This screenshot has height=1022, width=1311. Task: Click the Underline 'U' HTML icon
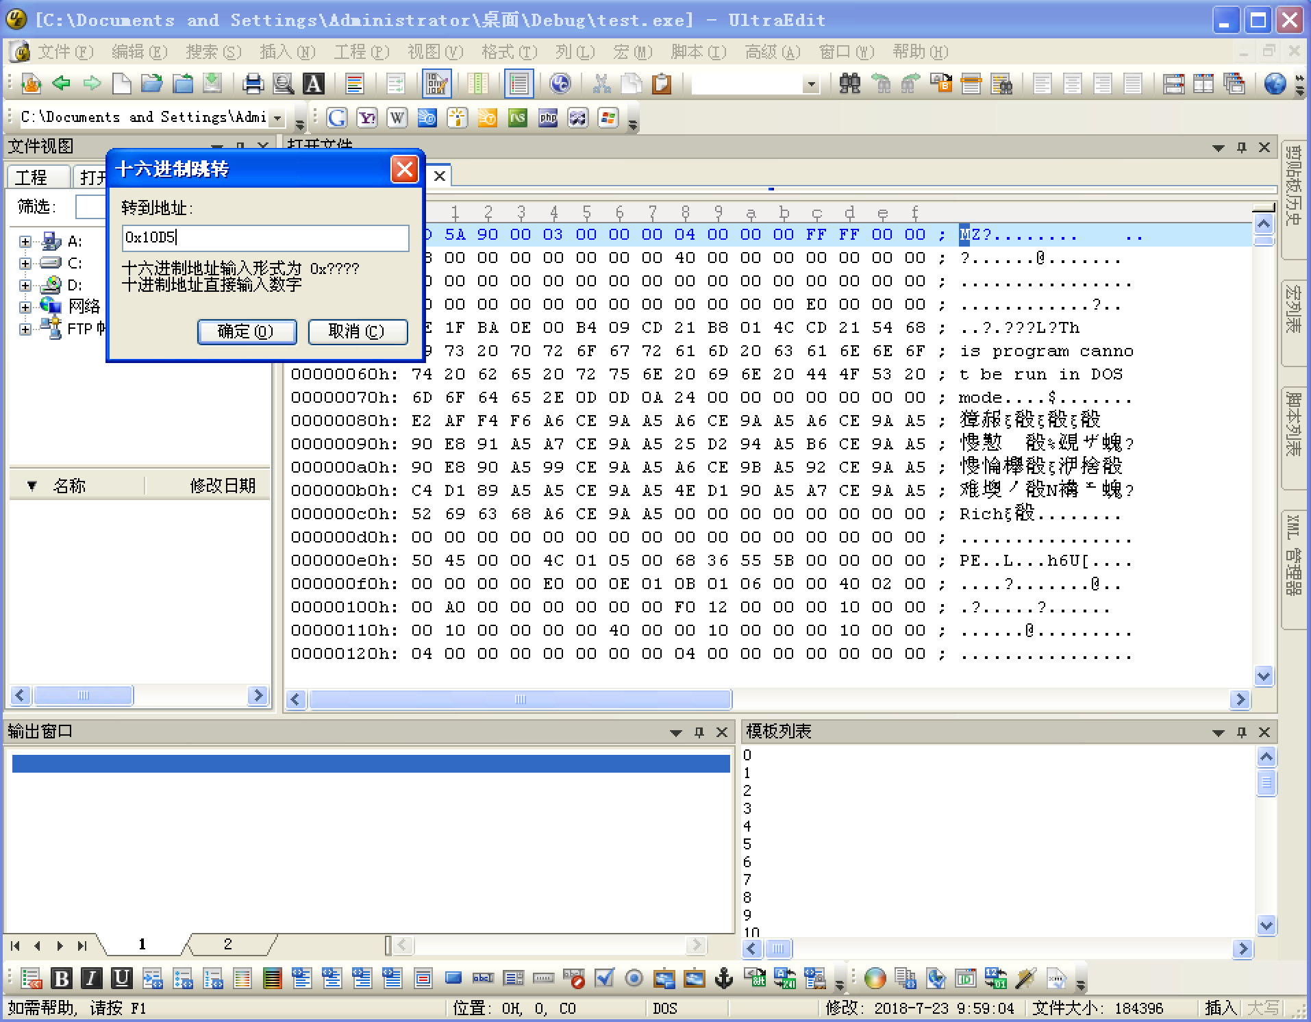(x=121, y=978)
